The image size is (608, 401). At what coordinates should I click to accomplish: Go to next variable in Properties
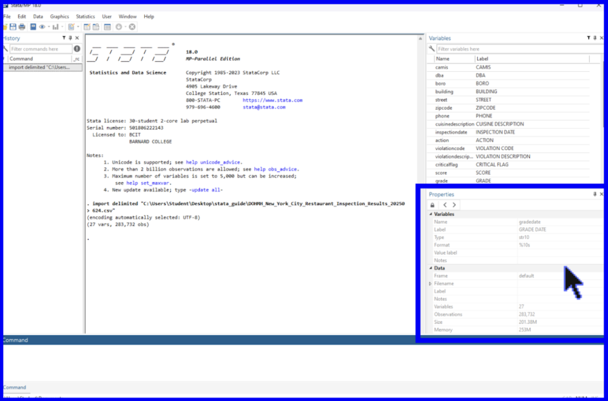(454, 205)
